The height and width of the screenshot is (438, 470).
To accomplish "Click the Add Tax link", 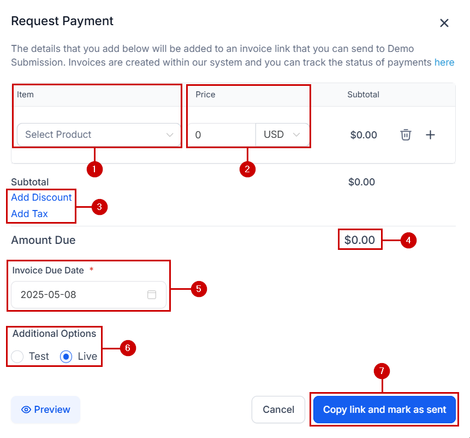I will (29, 214).
